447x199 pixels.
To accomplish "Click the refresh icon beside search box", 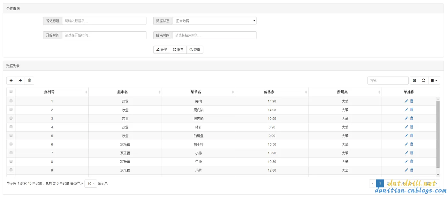I will [424, 81].
